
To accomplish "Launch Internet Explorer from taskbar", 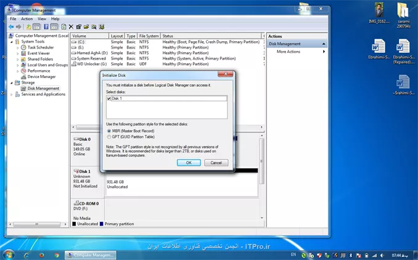I will click(x=27, y=255).
